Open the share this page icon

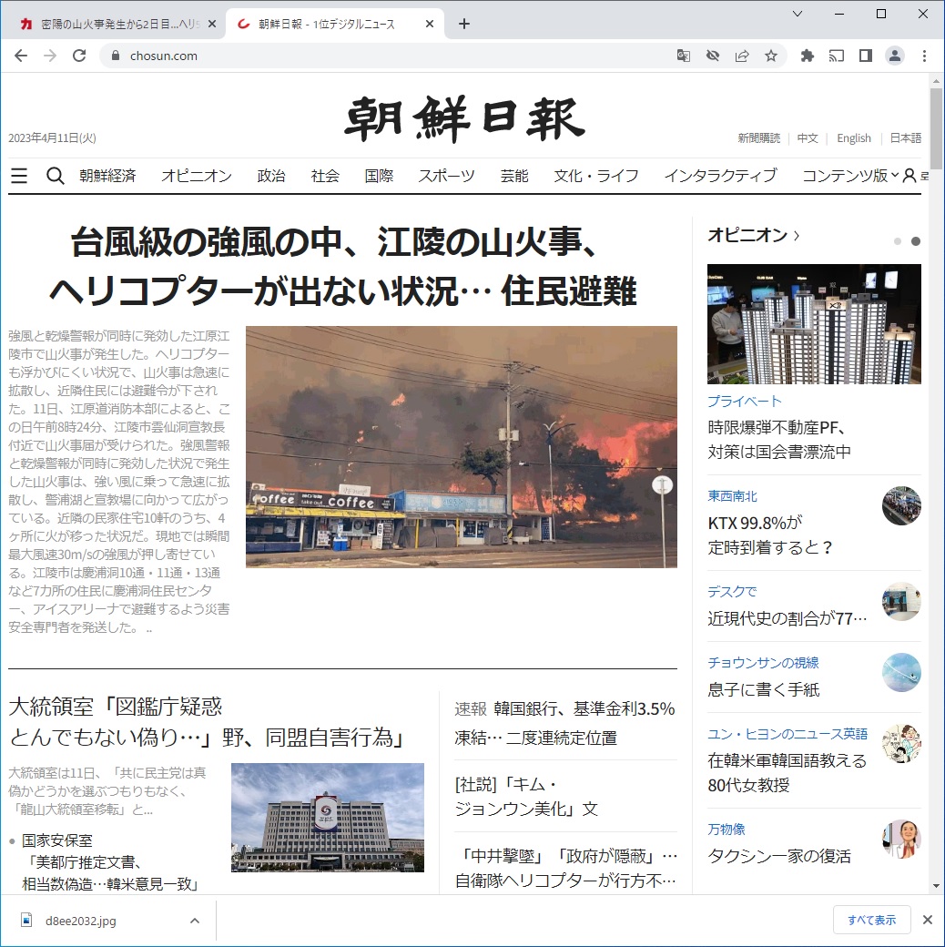point(742,56)
